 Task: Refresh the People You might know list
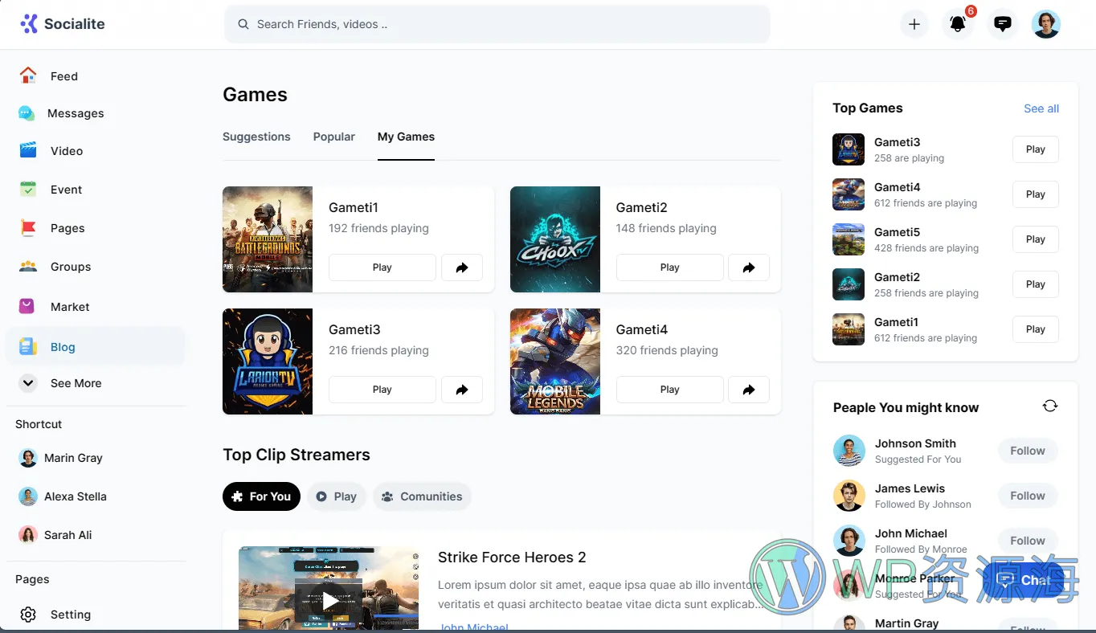[1049, 406]
